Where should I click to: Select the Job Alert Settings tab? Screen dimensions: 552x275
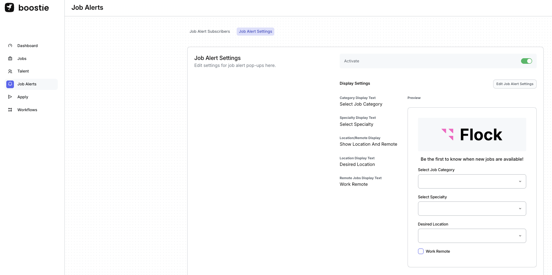tap(255, 31)
